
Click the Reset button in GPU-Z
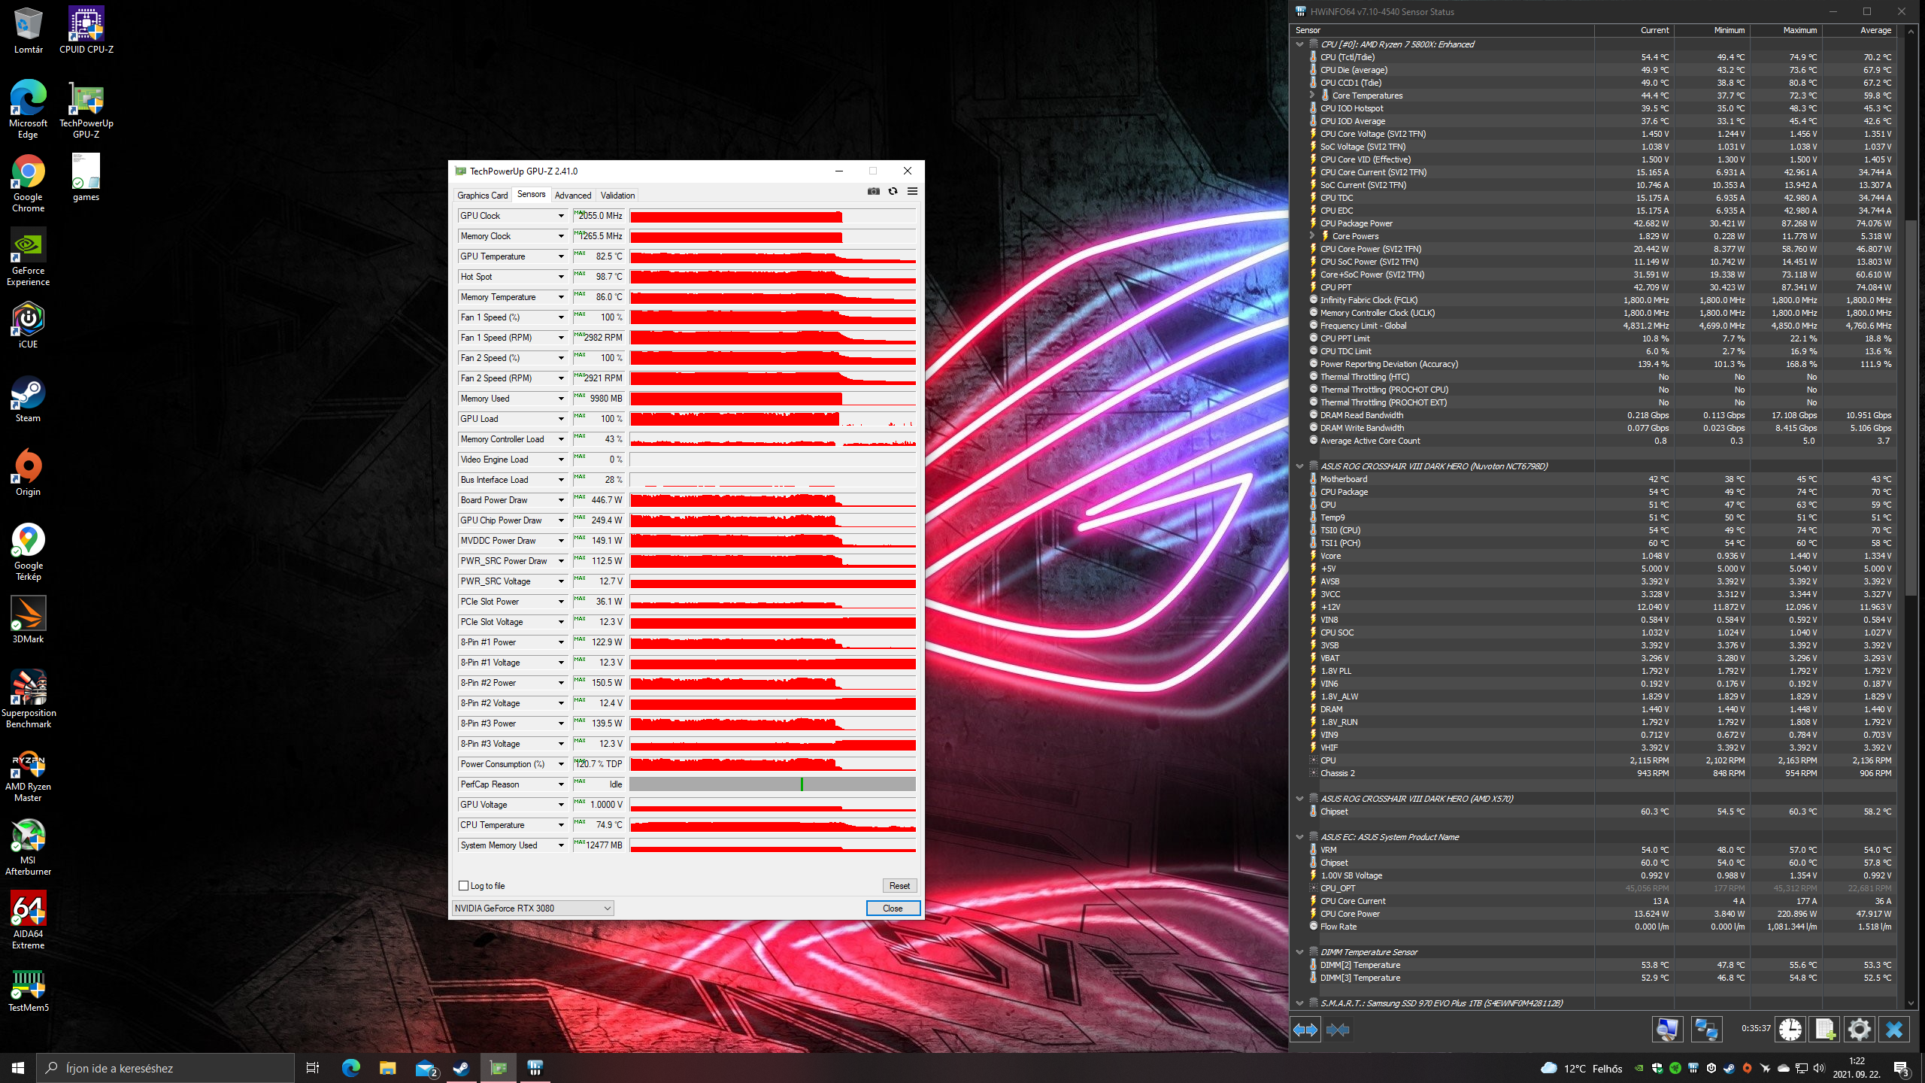[899, 886]
